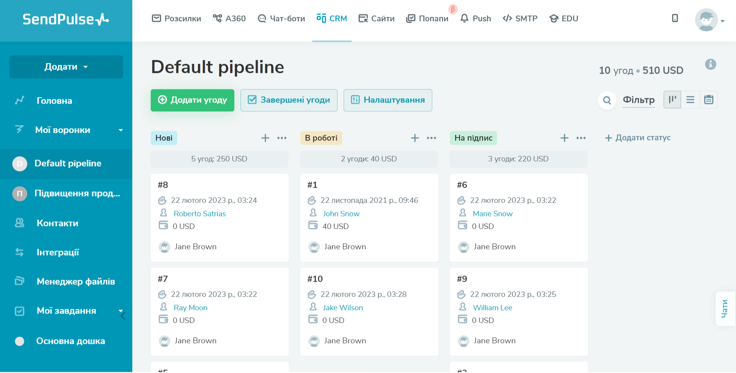Open the Чати side panel tab
The width and height of the screenshot is (736, 373).
click(724, 309)
